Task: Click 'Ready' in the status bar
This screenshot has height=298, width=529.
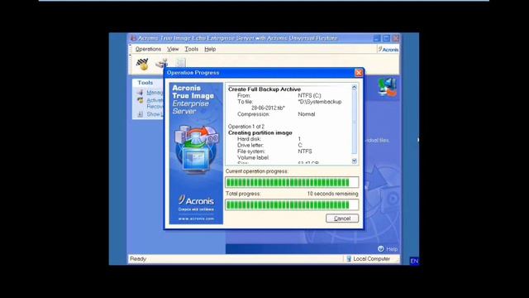Action: pyautogui.click(x=138, y=259)
